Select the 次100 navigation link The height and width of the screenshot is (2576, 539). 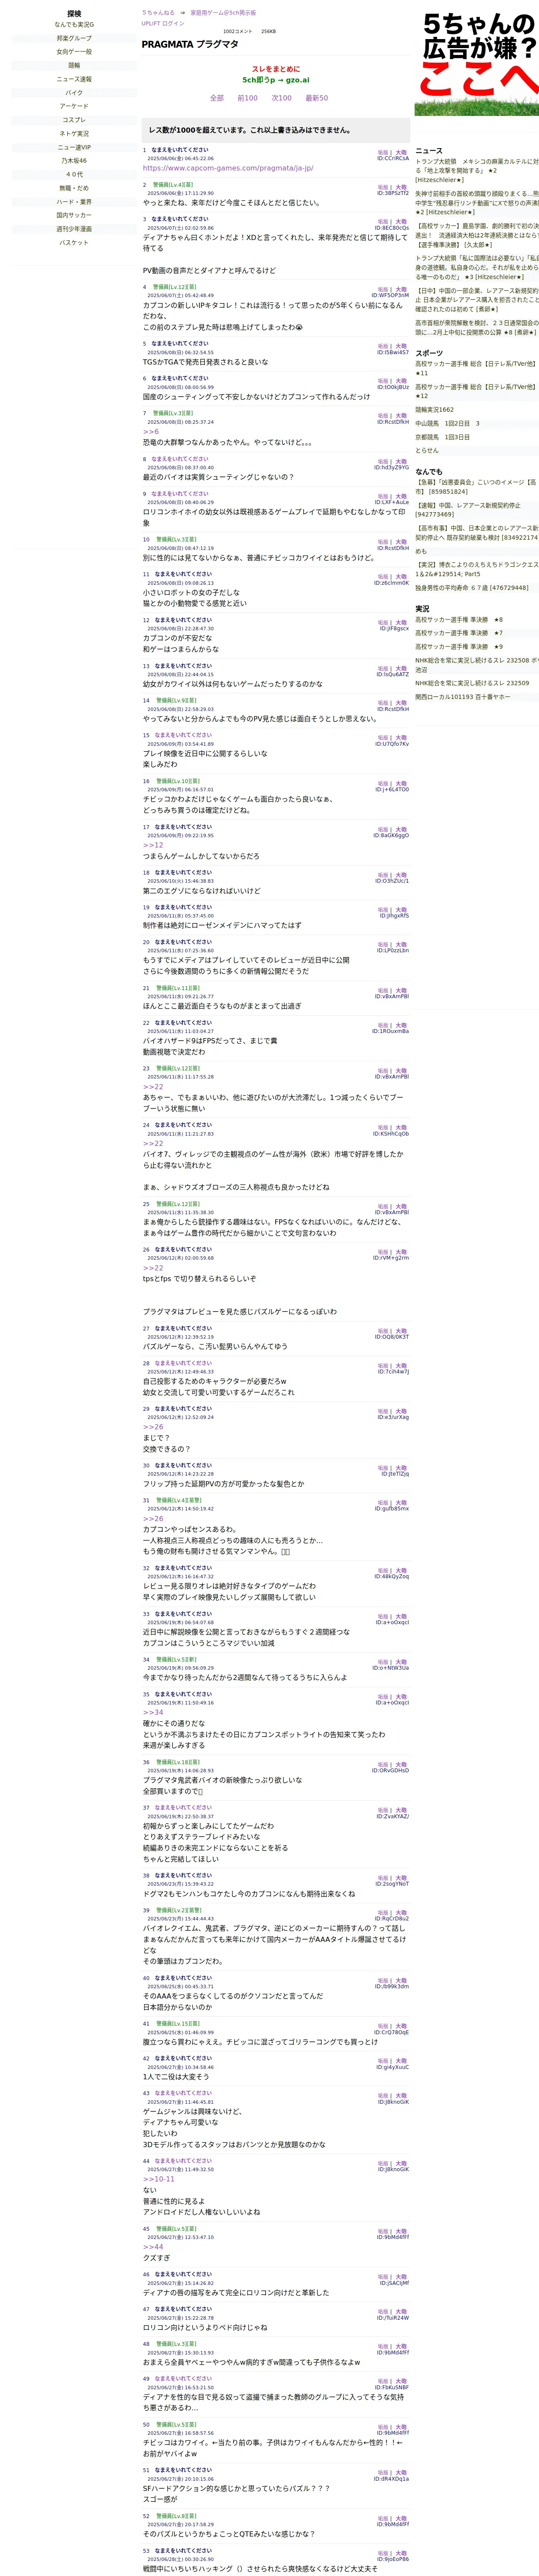tap(281, 98)
